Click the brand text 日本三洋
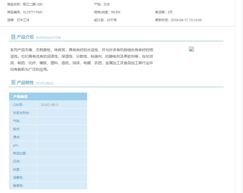 (x=23, y=20)
